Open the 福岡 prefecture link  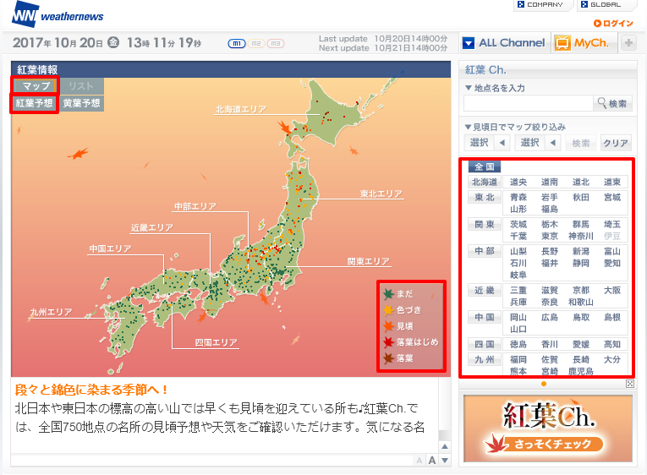click(518, 359)
